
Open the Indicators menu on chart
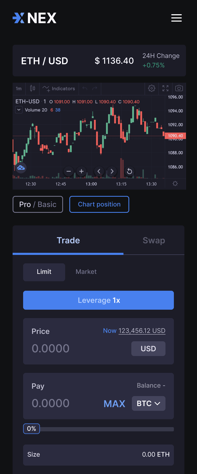coord(59,88)
